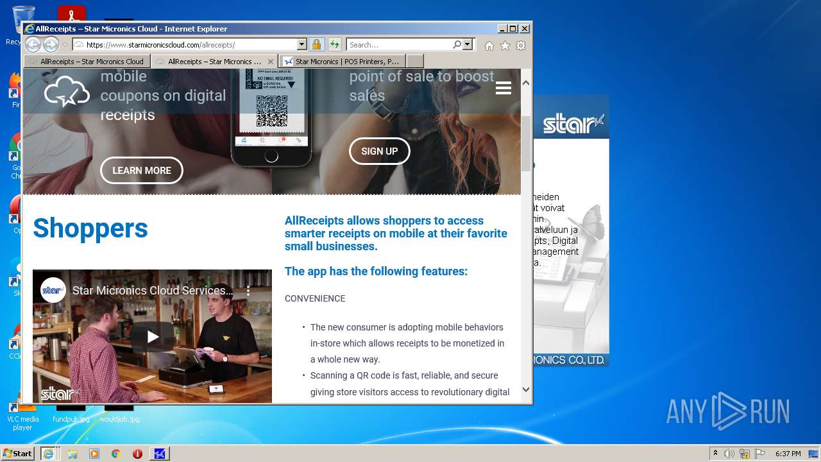Viewport: 821px width, 462px height.
Task: Expand the address bar autocomplete dropdown
Action: [301, 45]
